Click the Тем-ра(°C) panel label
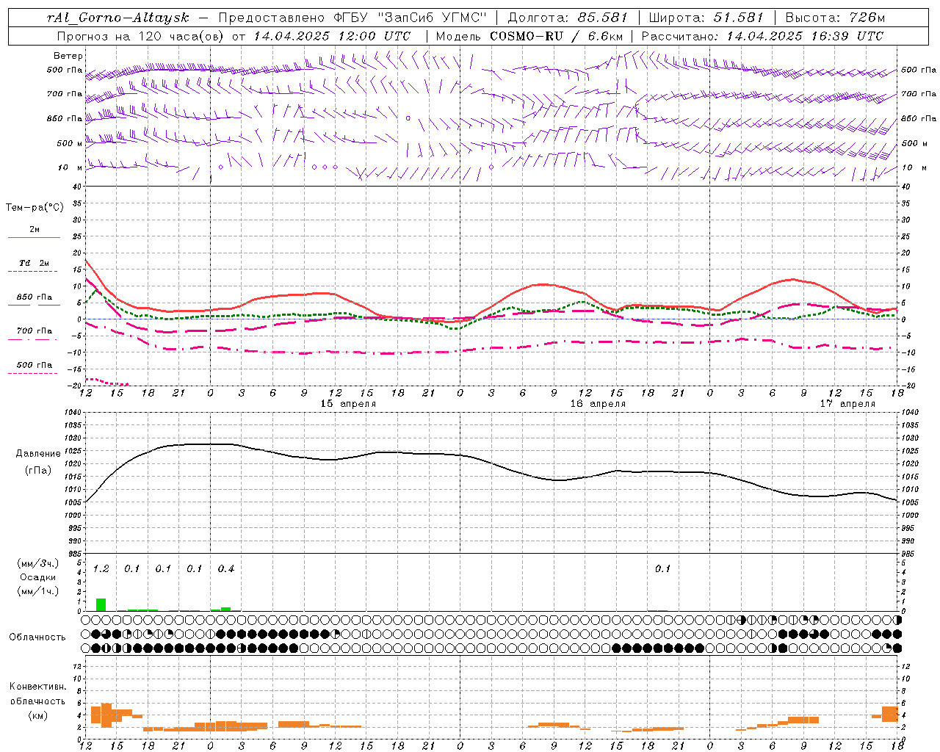Viewport: 940px width, 752px height. tap(35, 208)
